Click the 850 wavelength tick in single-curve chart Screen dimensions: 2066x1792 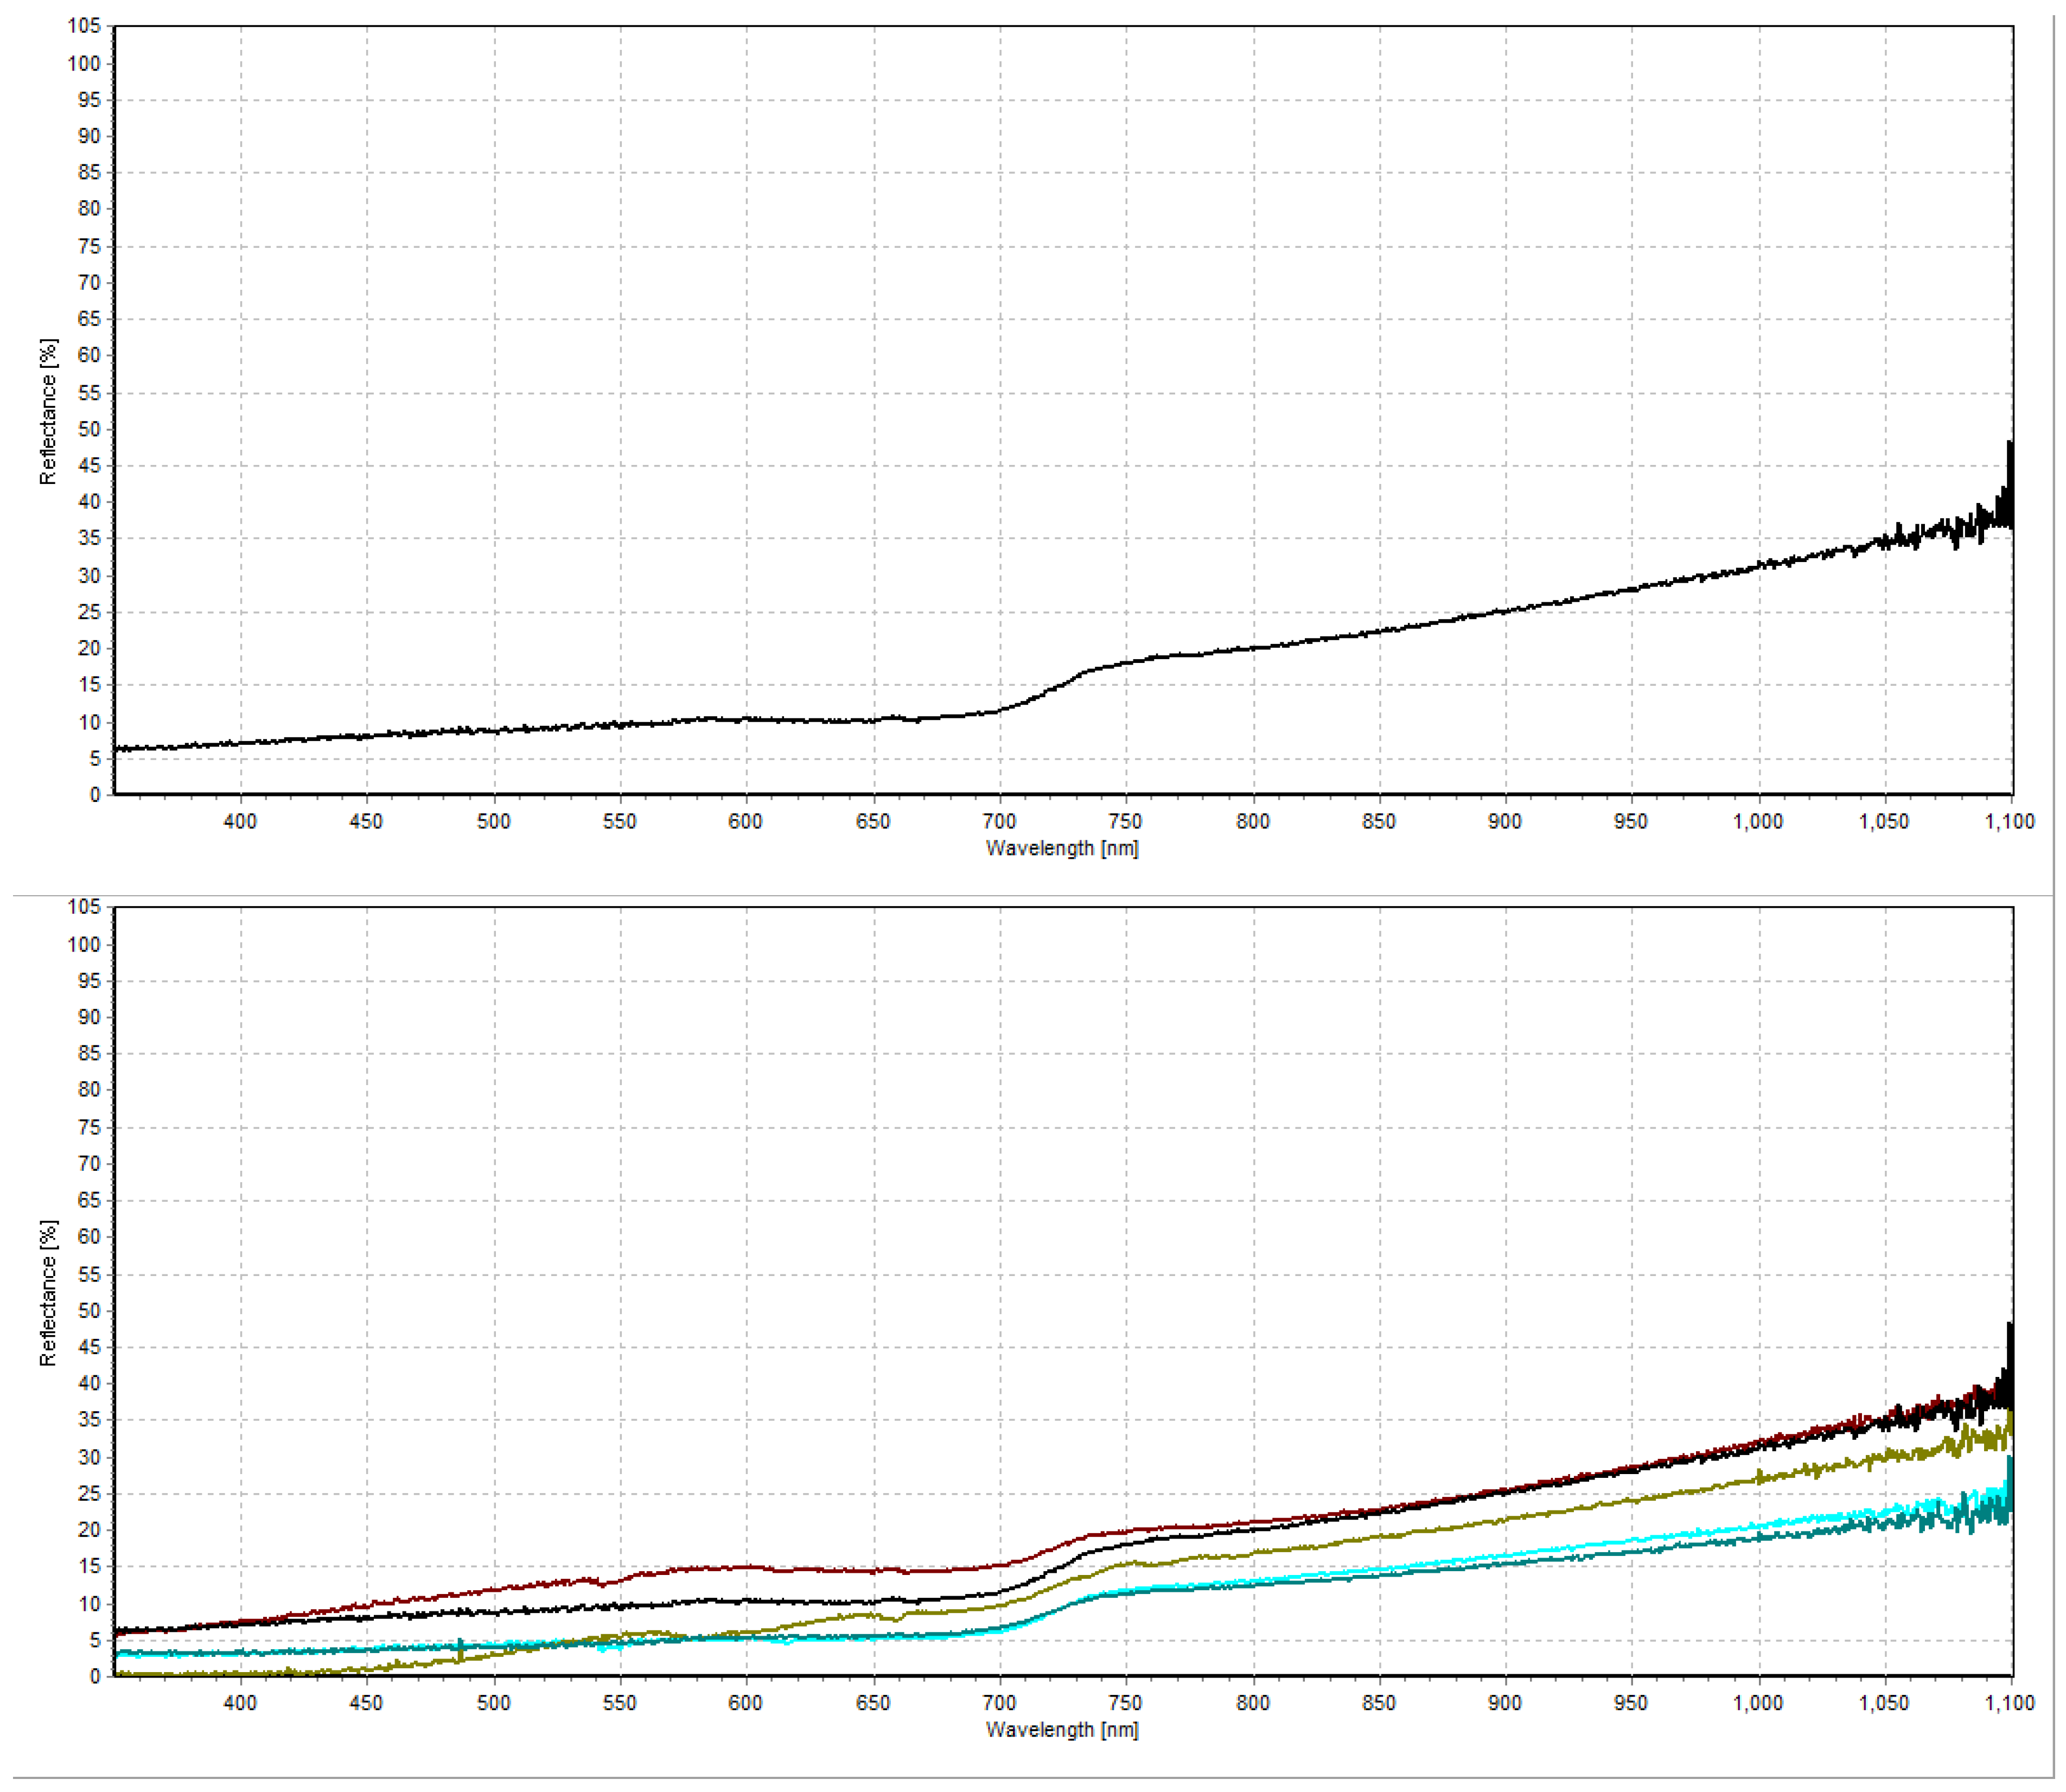tap(1379, 821)
